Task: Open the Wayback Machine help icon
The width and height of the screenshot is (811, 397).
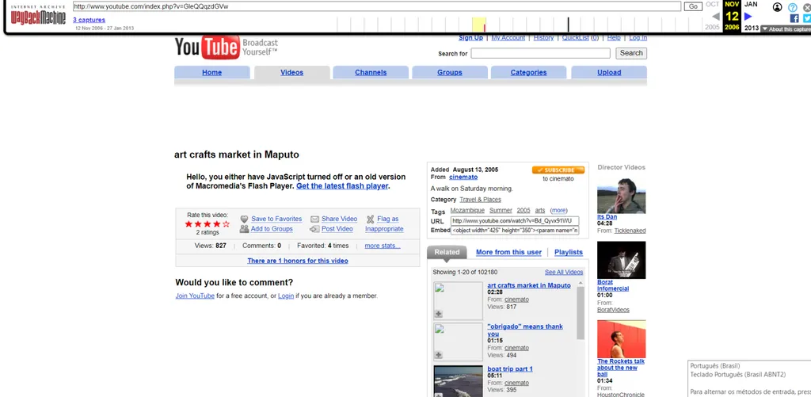Action: pyautogui.click(x=793, y=7)
